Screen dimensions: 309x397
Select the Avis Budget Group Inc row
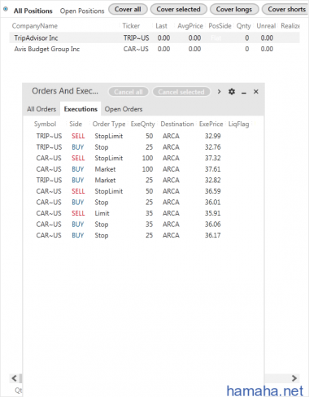pos(154,49)
